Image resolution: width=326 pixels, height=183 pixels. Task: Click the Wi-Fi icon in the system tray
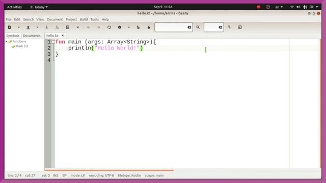(292, 7)
